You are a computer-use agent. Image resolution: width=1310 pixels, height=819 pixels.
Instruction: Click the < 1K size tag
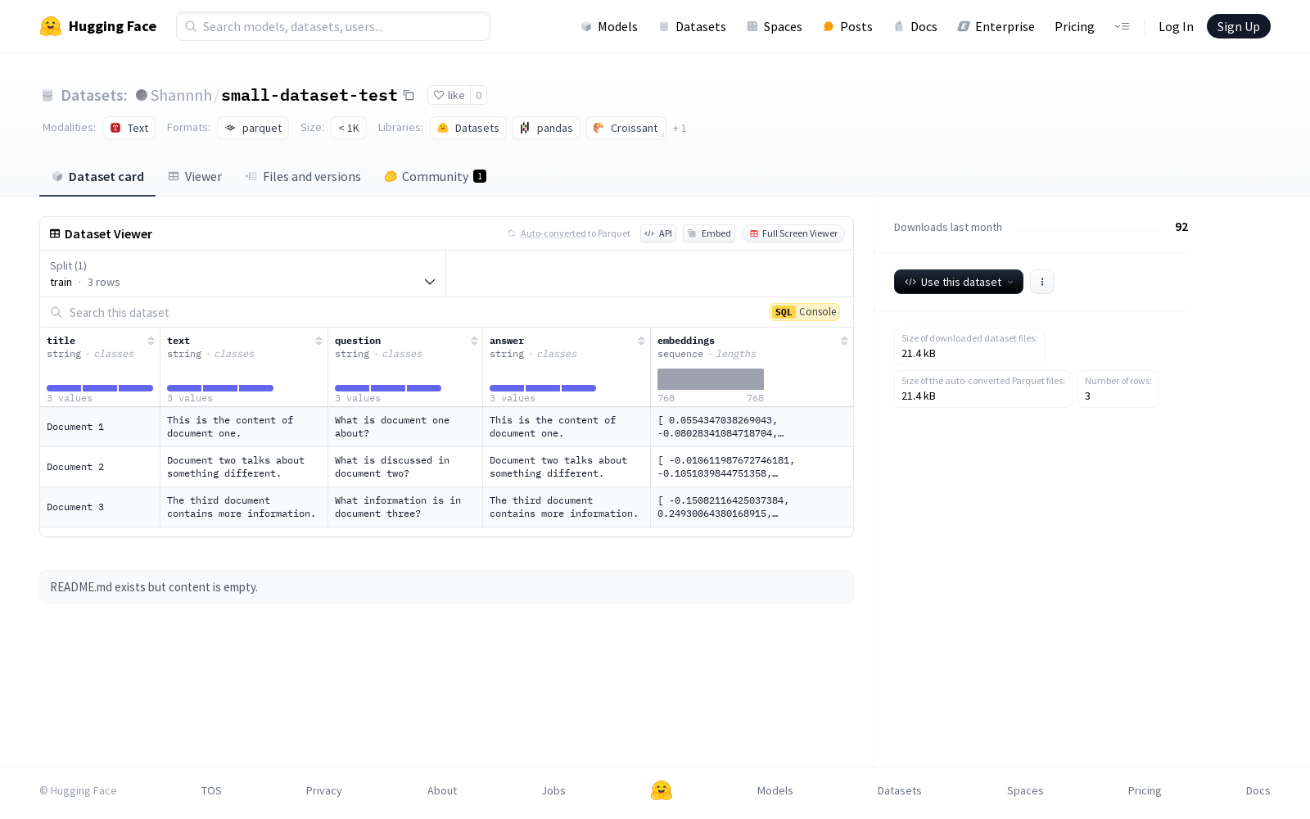coord(349,128)
